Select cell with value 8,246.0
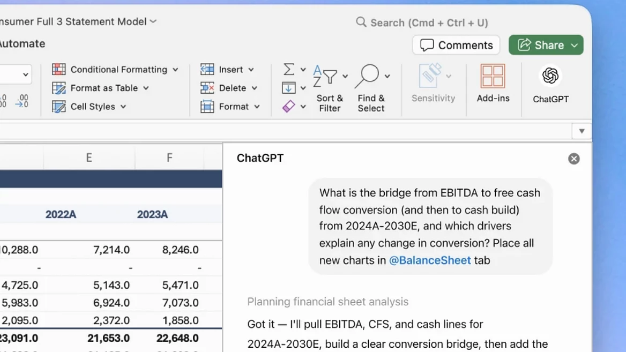This screenshot has height=352, width=626. (x=181, y=250)
